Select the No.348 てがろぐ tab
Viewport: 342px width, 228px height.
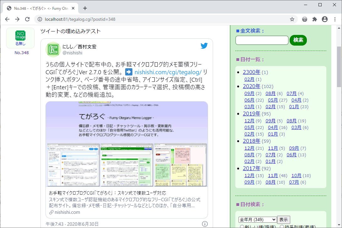click(41, 8)
